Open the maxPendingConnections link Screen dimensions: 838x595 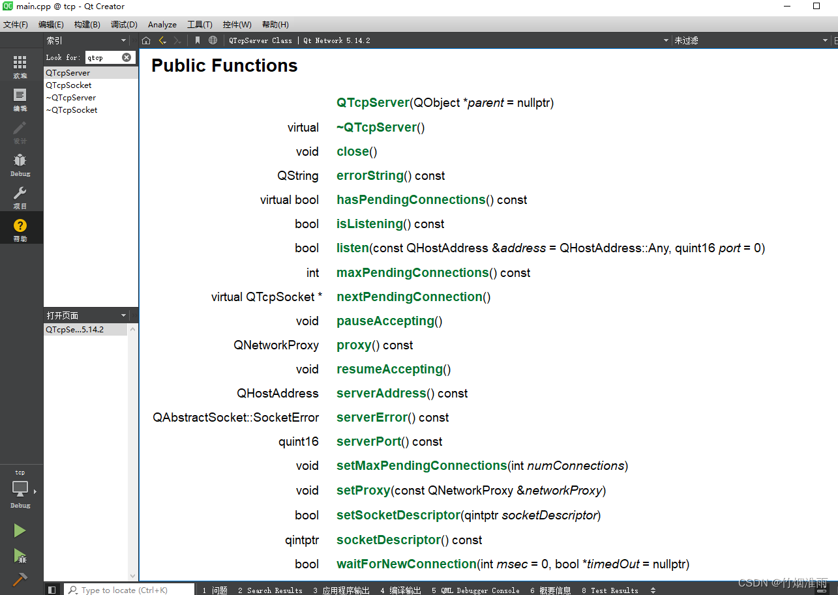pos(413,272)
